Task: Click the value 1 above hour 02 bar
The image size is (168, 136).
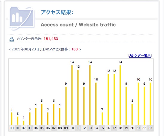Action: (24, 118)
